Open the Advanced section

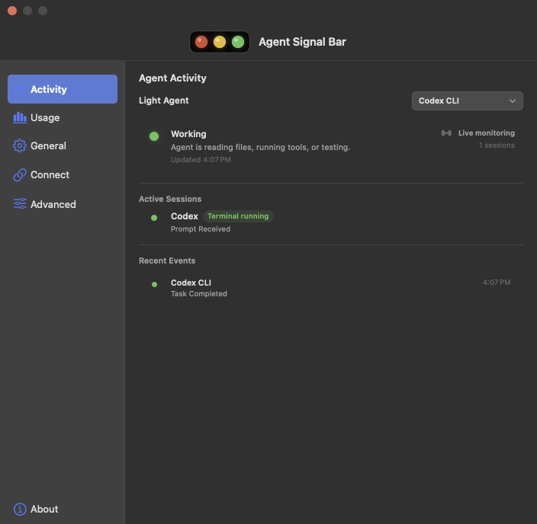pos(63,204)
